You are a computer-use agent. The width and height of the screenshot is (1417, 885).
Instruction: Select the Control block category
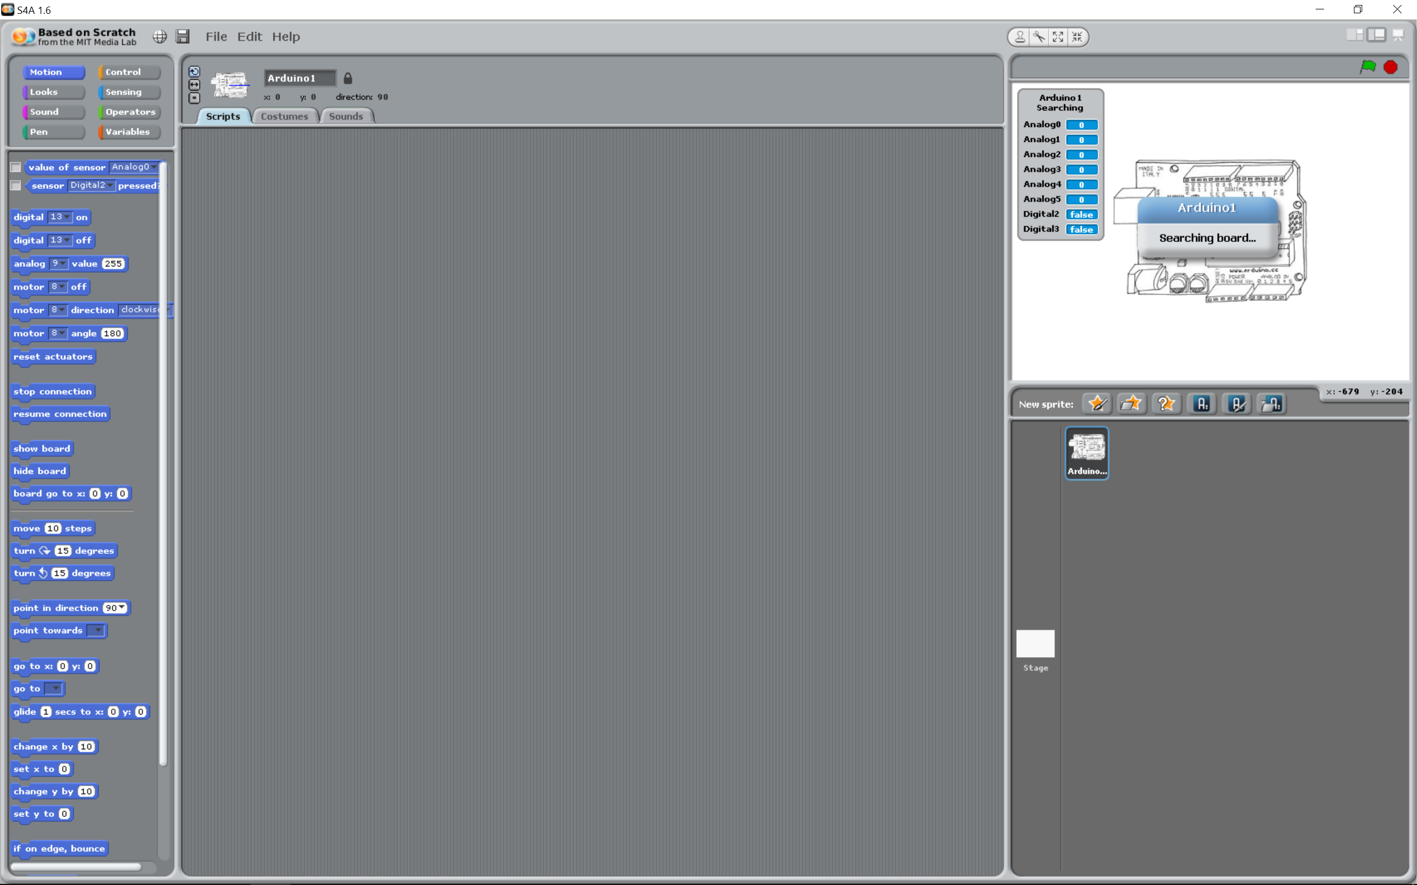[x=129, y=72]
